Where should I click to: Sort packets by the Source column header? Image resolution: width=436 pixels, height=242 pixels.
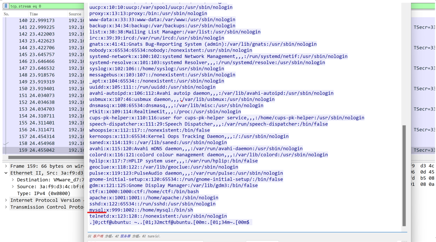75,14
